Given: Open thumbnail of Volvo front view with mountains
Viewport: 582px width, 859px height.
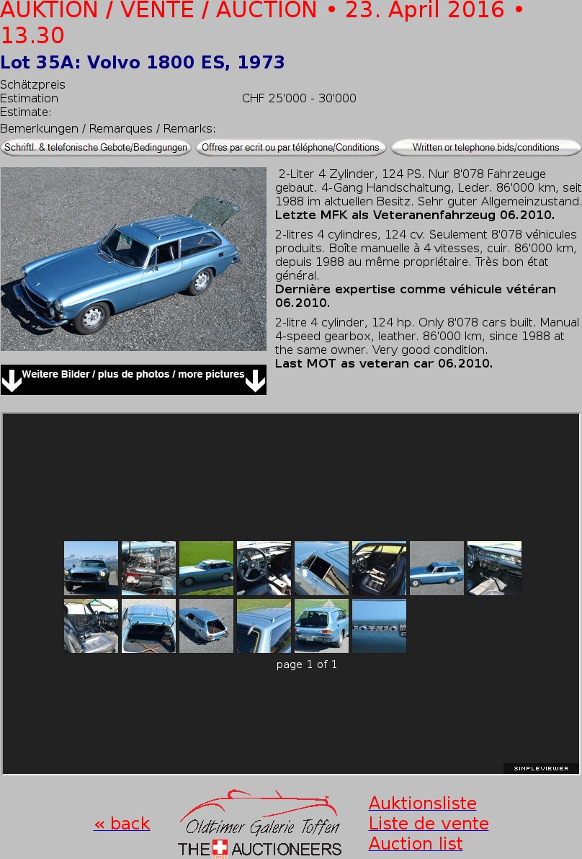Looking at the screenshot, I should coord(91,568).
